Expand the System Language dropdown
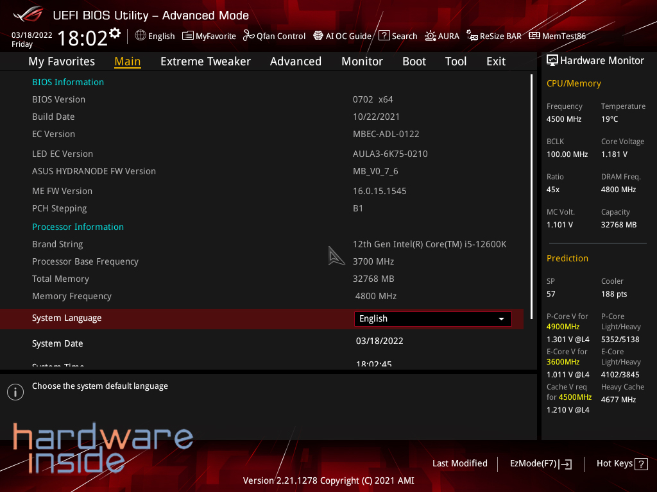The image size is (657, 492). pyautogui.click(x=432, y=318)
